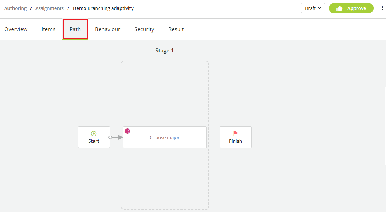Image resolution: width=386 pixels, height=212 pixels.
Task: Click the pink branching icon on Choose major
Action: [127, 131]
